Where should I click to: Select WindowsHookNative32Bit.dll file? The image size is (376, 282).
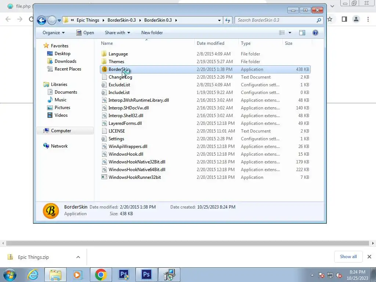137,162
